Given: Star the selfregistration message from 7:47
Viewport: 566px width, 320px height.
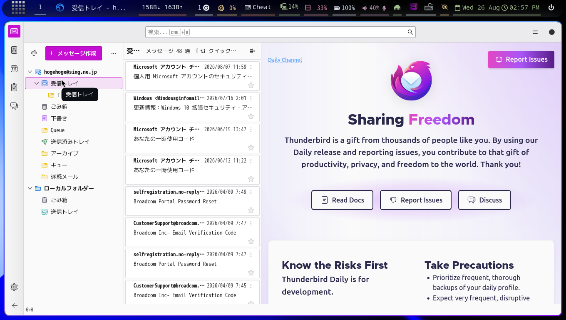Looking at the screenshot, I should 251,272.
